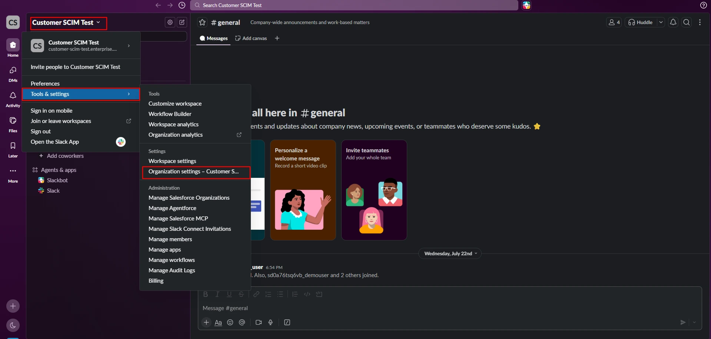
Task: Toggle ordered list formatting
Action: point(268,294)
